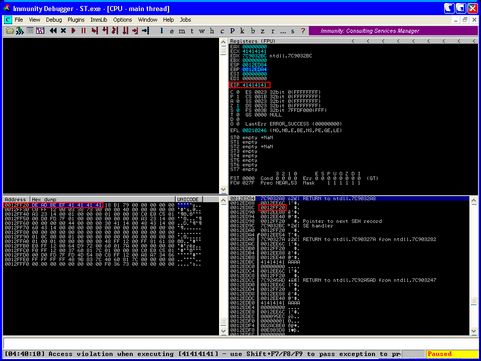481x361 pixels.
Task: Open the View menu
Action: click(x=34, y=20)
